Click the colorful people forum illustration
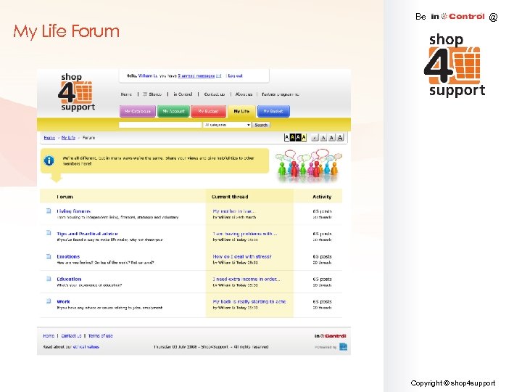 (308, 166)
